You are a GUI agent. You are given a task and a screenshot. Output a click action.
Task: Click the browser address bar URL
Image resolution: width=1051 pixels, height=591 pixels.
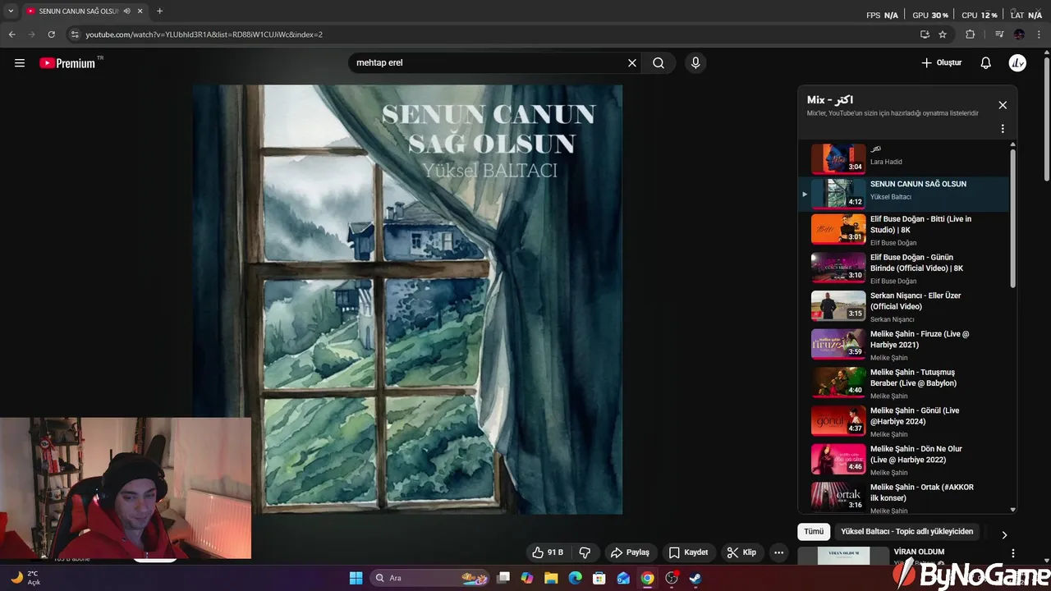coord(204,34)
